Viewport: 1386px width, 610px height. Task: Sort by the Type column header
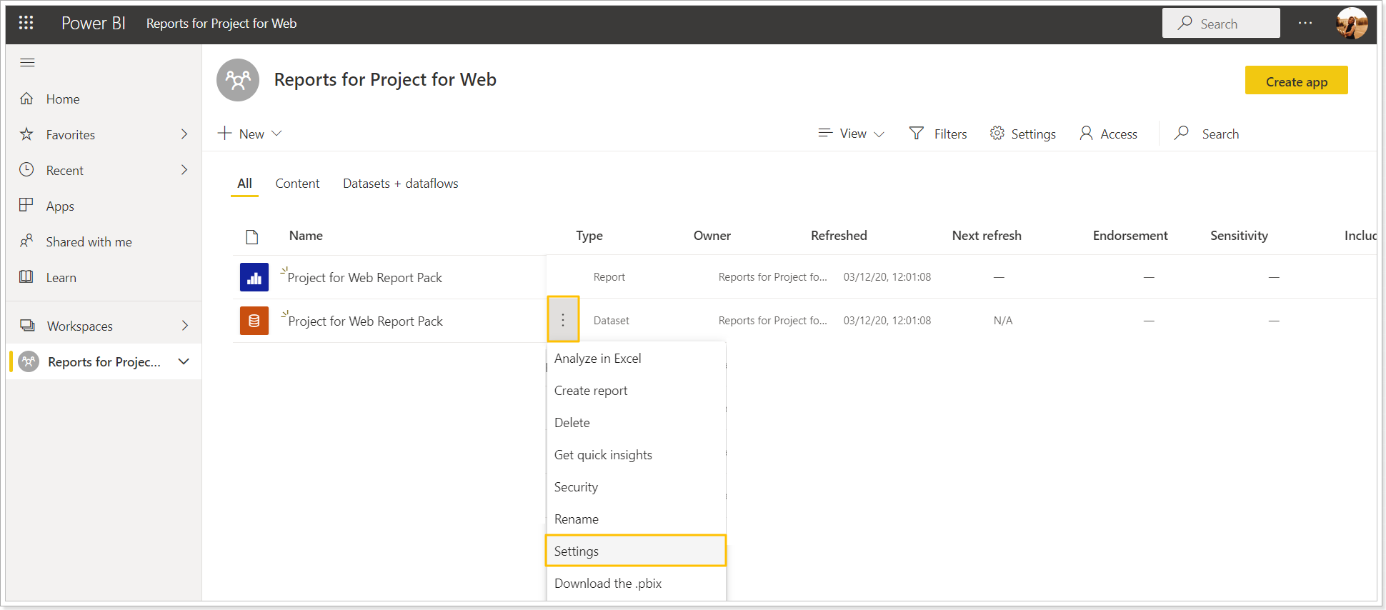[x=589, y=236]
